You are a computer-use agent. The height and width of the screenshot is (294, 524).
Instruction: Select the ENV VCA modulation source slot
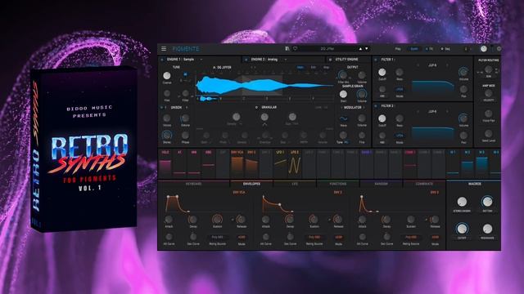click(237, 163)
